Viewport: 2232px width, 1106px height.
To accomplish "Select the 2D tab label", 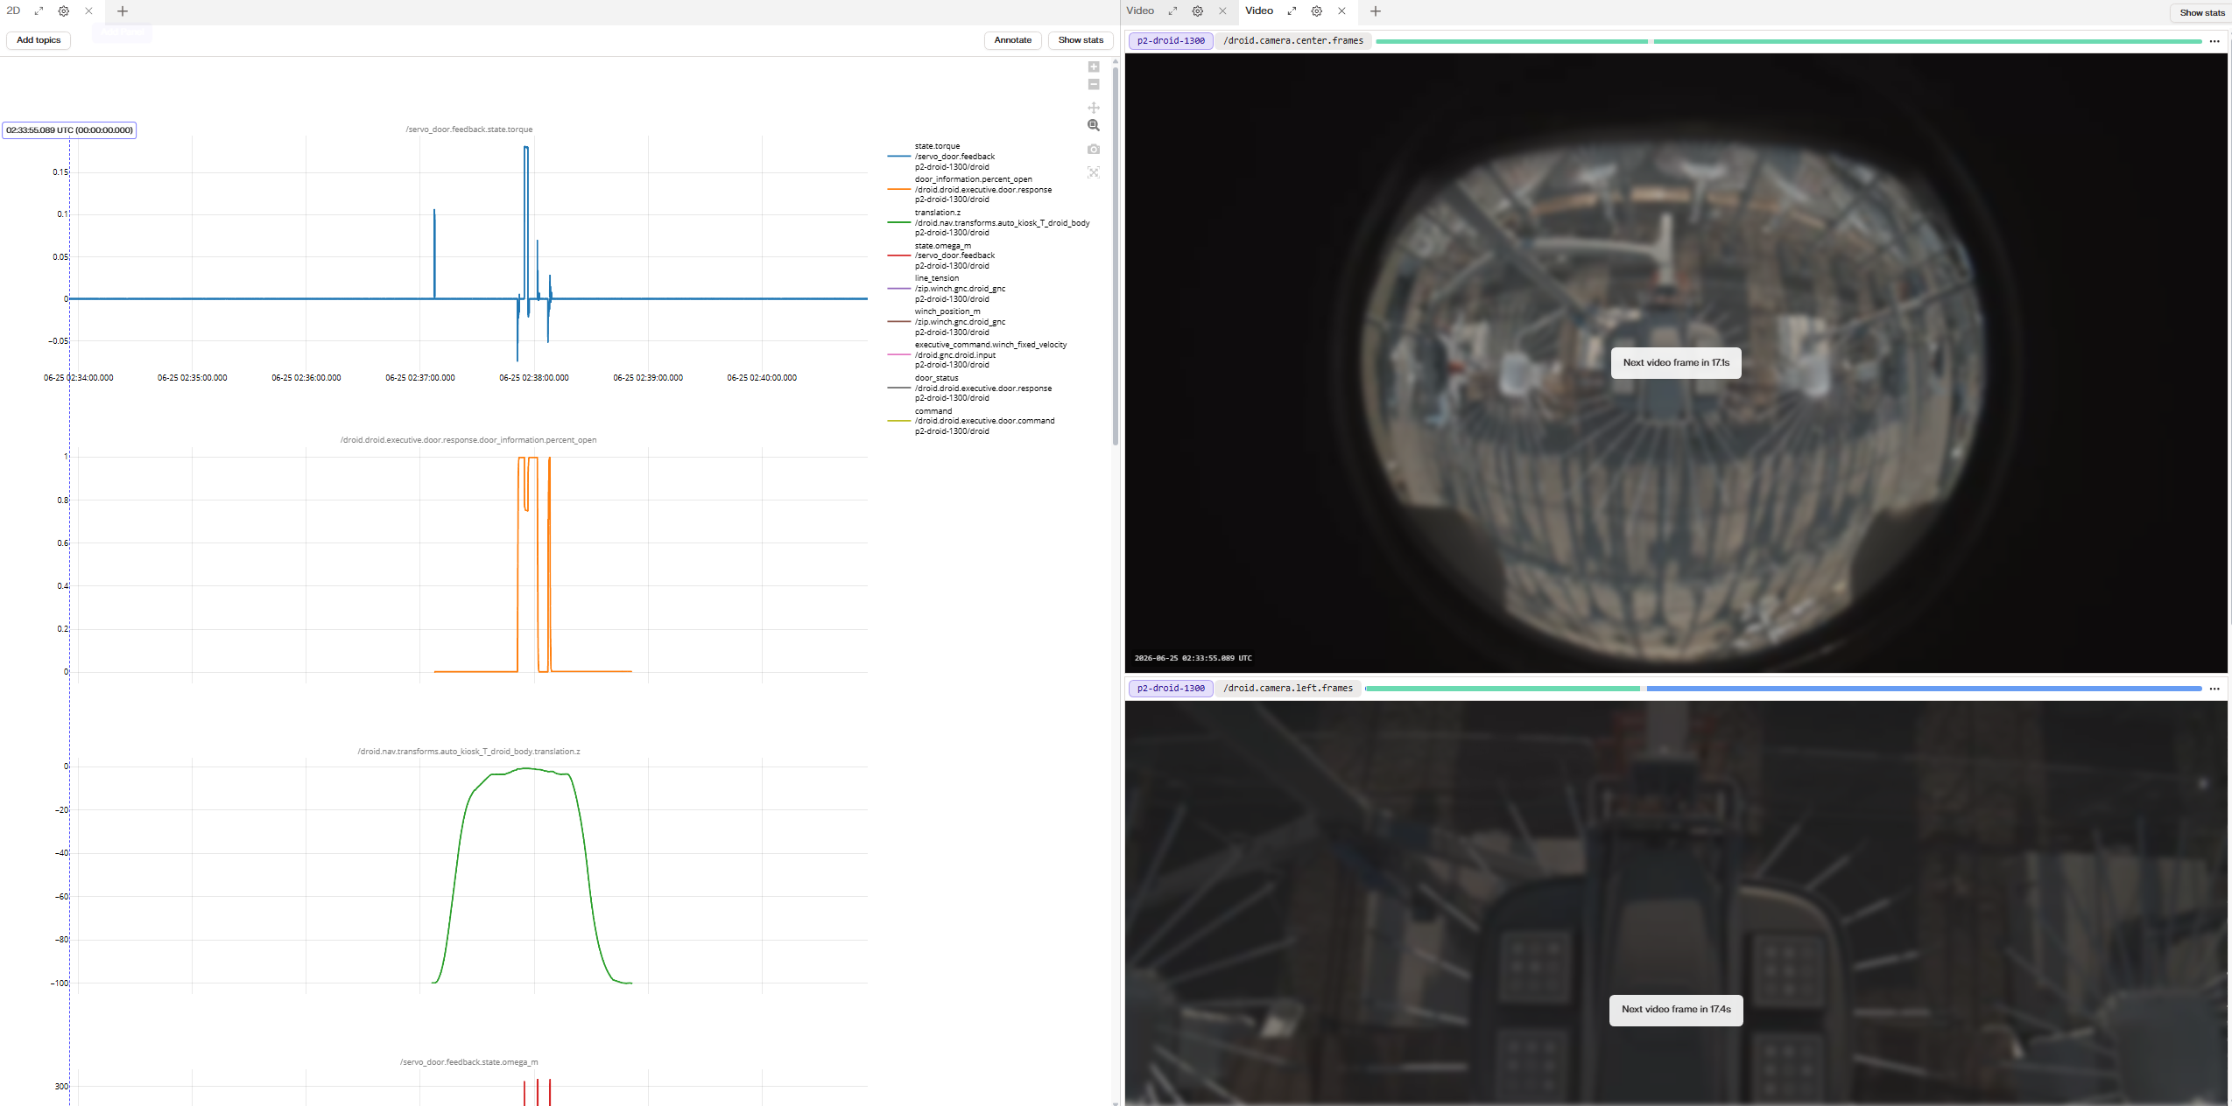I will pos(13,11).
